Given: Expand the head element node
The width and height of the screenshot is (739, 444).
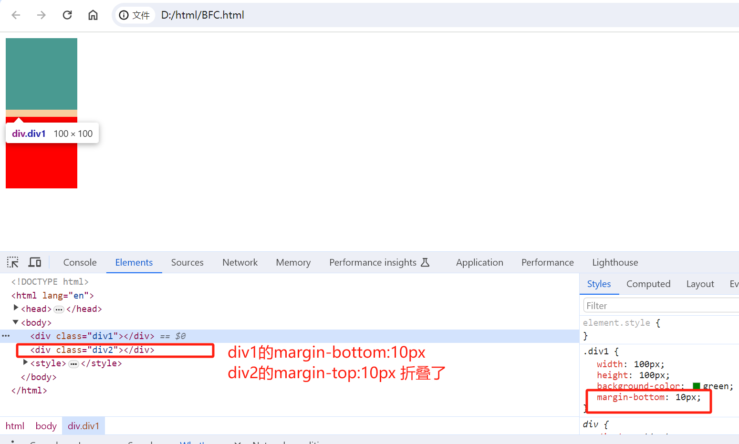Looking at the screenshot, I should (x=16, y=308).
